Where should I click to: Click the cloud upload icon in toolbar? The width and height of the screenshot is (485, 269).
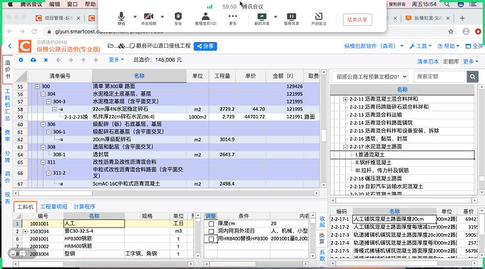[33, 60]
